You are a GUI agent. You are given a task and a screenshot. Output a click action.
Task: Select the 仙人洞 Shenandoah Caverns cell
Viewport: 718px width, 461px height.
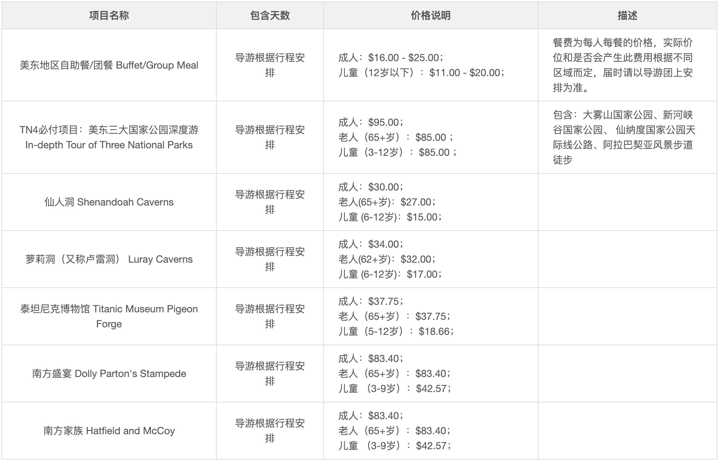(x=109, y=202)
